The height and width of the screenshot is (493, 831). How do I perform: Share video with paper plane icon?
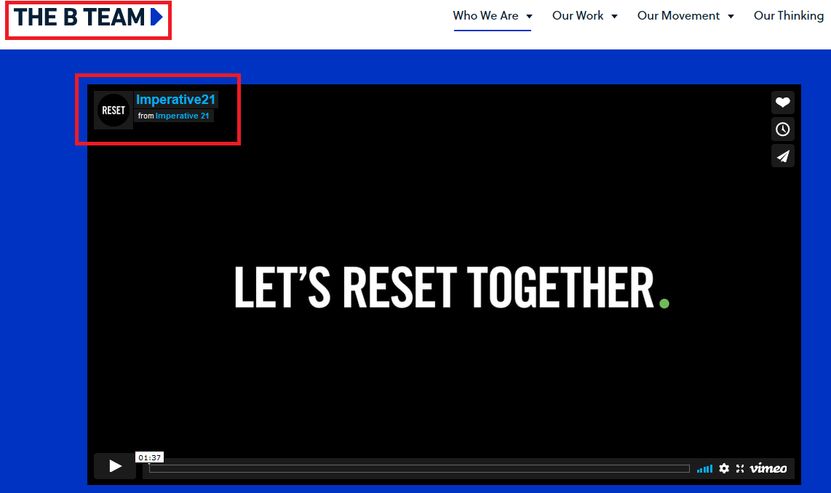(783, 156)
